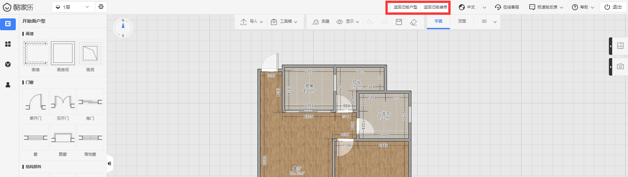The height and width of the screenshot is (177, 628).
Task: Click the 酷家乐 logo
Action: click(18, 7)
